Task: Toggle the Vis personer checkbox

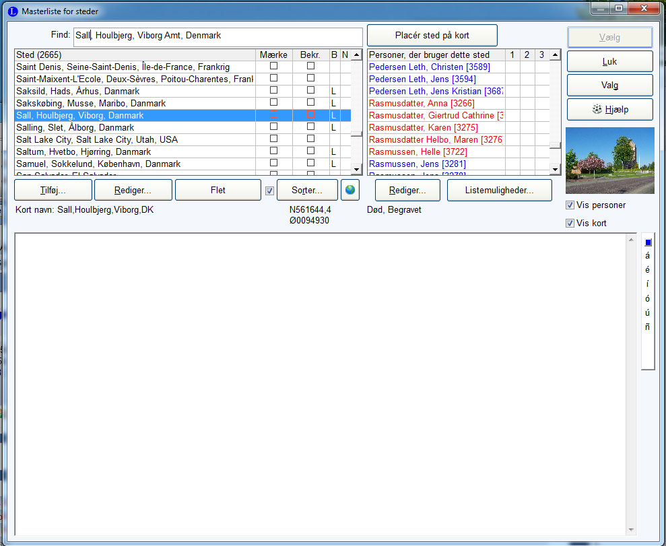Action: tap(570, 205)
